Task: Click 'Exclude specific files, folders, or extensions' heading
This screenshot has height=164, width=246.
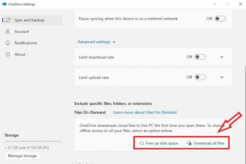Action: pos(113,104)
